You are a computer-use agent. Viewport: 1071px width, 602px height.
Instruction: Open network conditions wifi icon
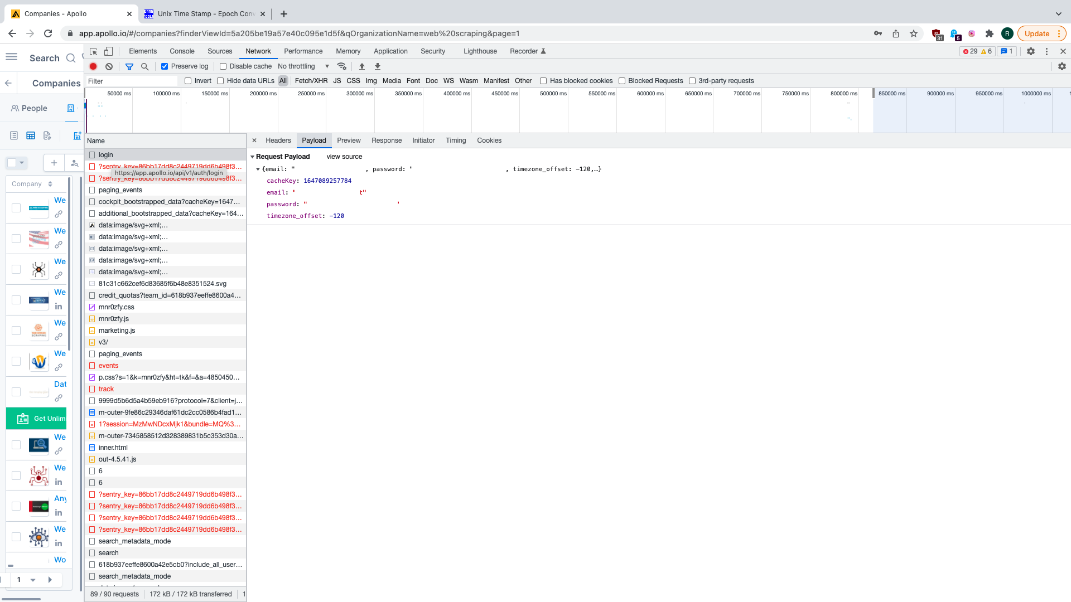342,66
